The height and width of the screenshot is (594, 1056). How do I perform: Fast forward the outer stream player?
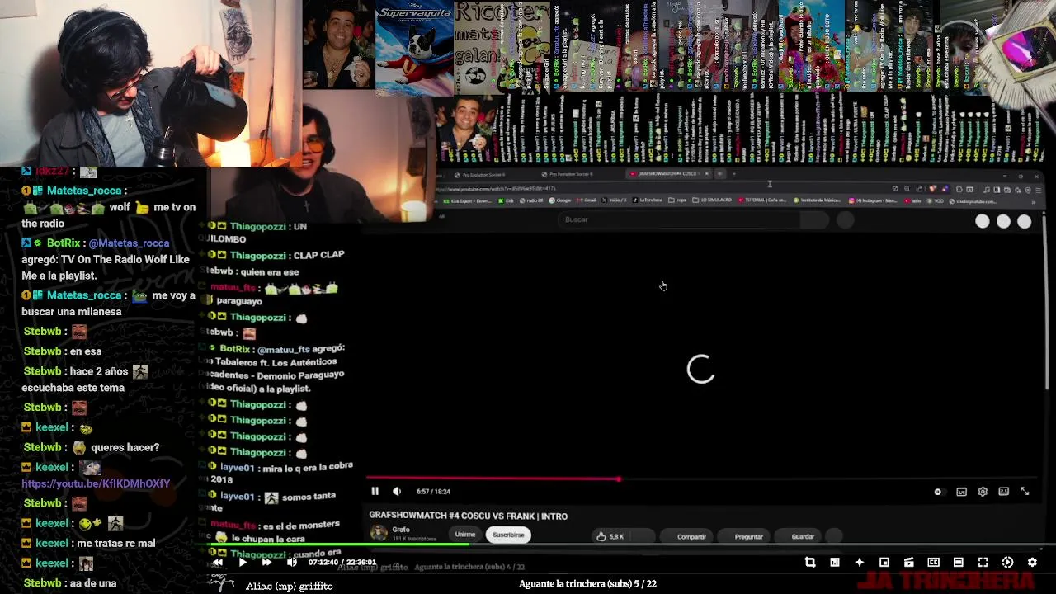click(x=266, y=563)
